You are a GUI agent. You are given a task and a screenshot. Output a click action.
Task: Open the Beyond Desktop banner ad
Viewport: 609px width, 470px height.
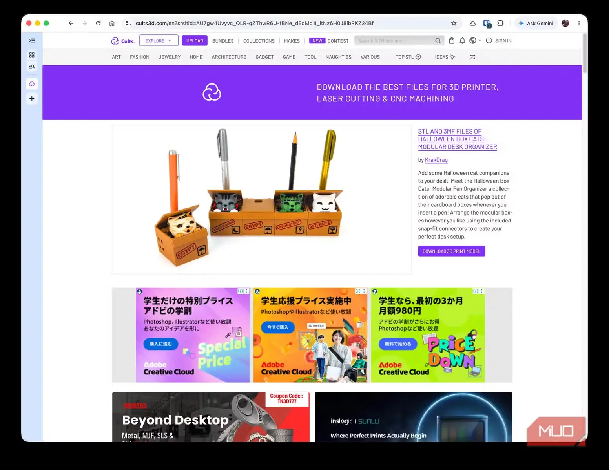tap(211, 417)
